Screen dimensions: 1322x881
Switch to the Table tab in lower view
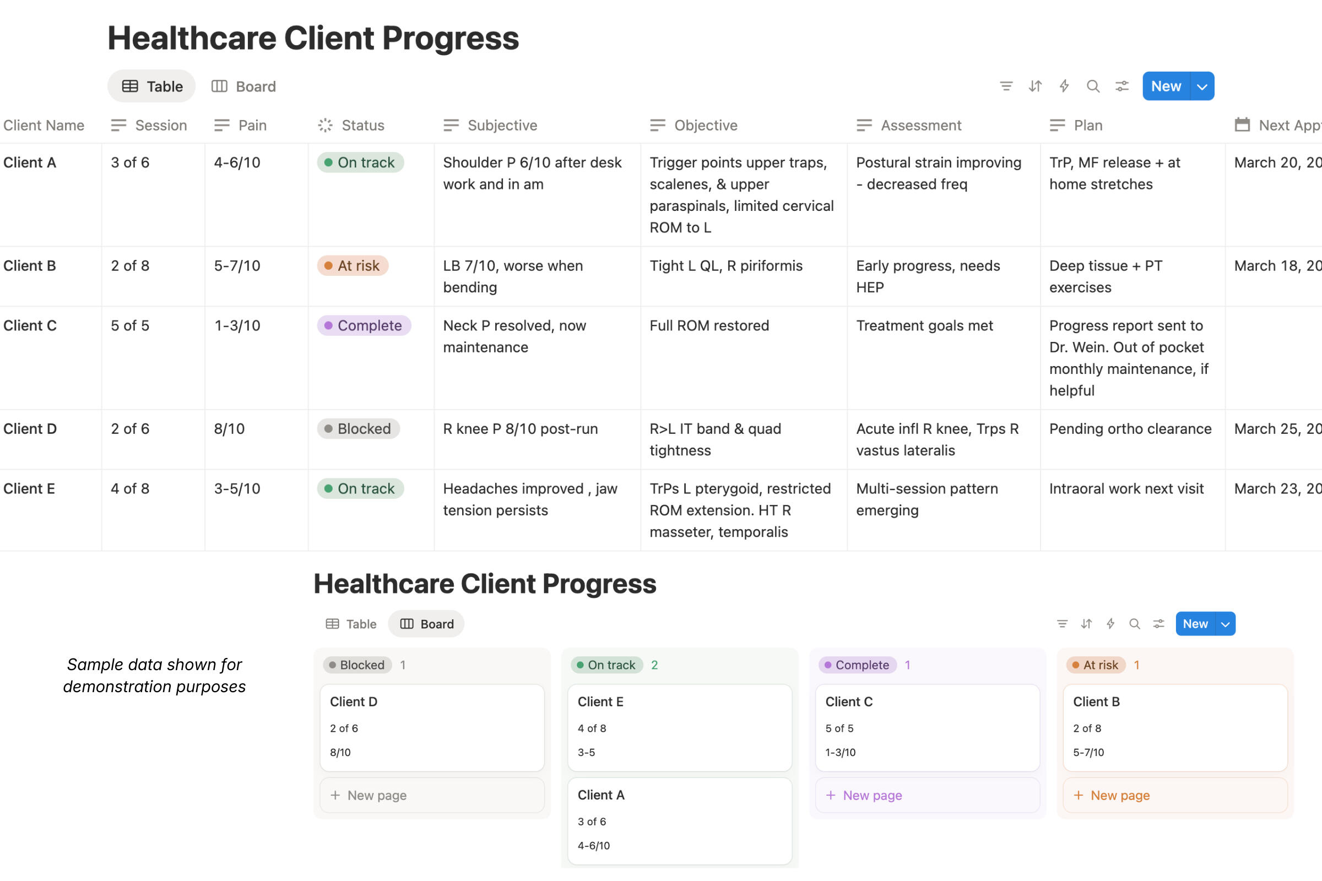351,624
